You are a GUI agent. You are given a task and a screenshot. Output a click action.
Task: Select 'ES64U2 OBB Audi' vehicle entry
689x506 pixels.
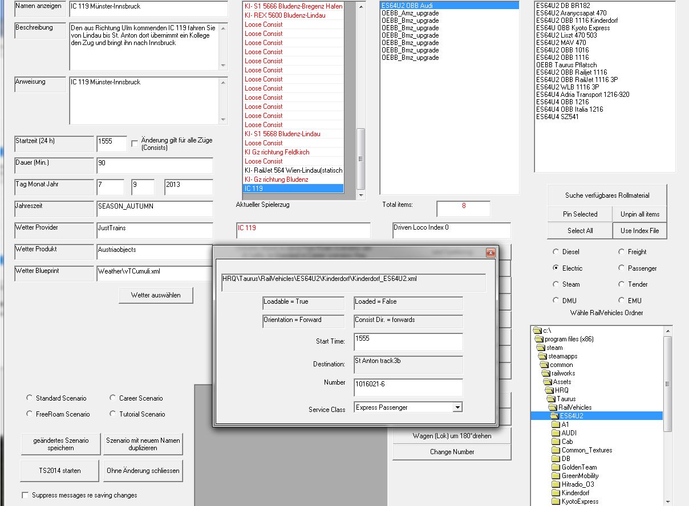(449, 5)
